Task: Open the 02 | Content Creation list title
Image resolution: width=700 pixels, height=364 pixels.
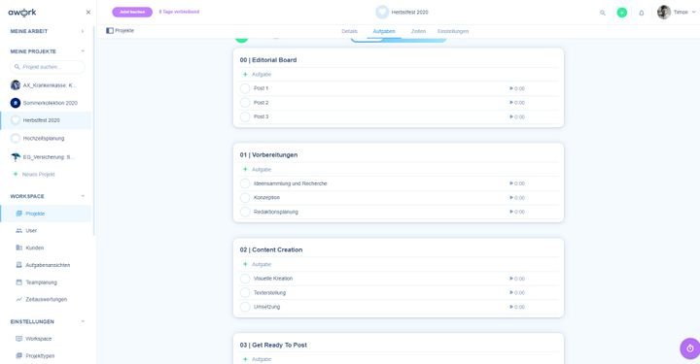Action: (x=271, y=249)
